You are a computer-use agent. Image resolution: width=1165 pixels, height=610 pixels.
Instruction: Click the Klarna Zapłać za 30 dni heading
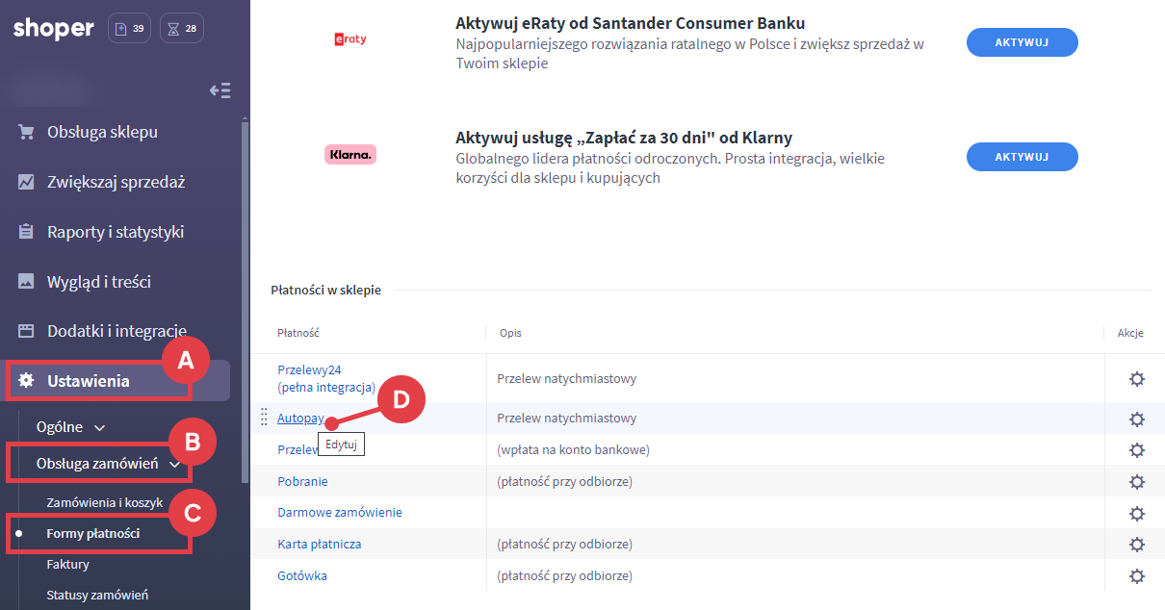pos(624,138)
